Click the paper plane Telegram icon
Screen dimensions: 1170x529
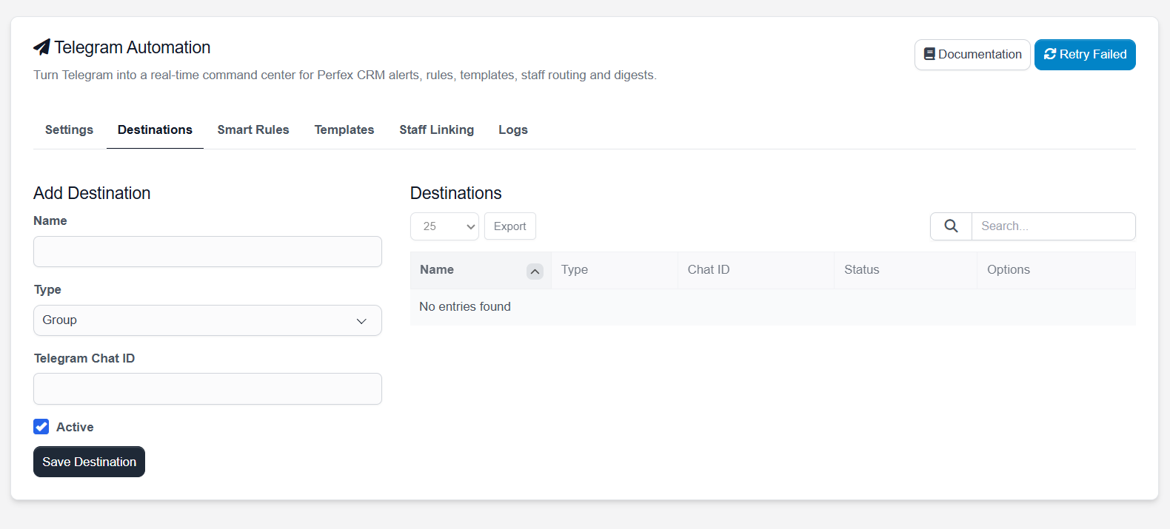[x=42, y=47]
